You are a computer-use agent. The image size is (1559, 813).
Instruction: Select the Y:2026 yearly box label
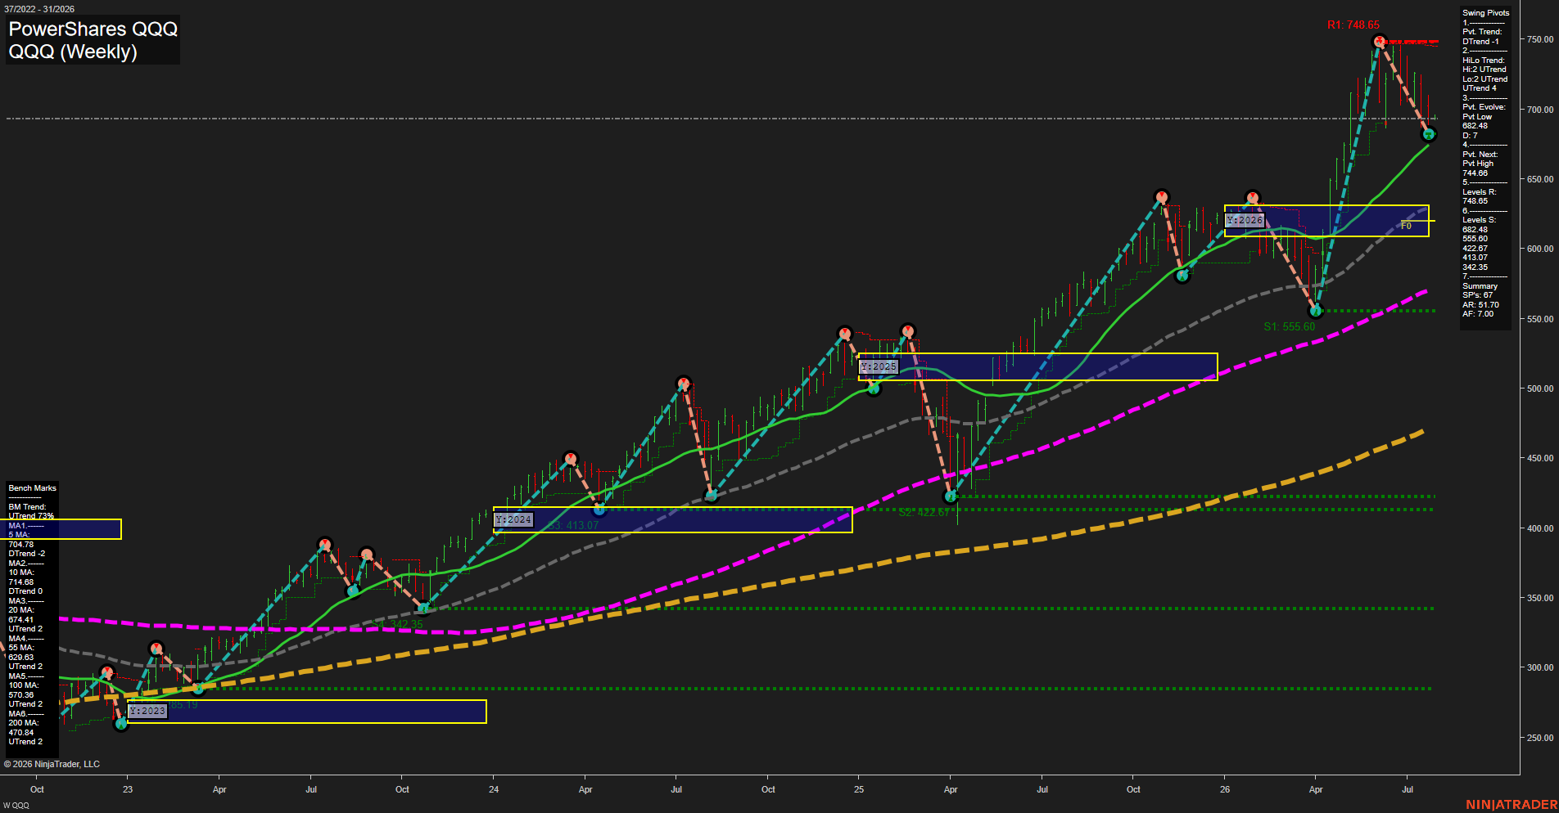click(1245, 220)
